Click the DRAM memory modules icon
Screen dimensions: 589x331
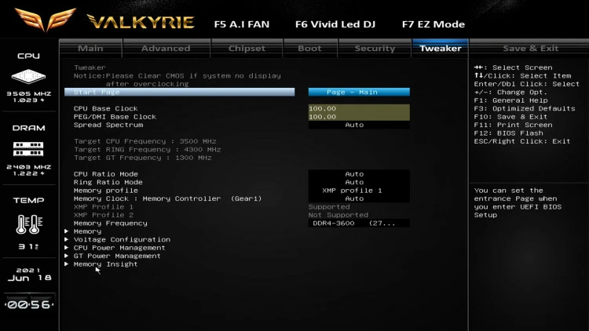point(28,149)
